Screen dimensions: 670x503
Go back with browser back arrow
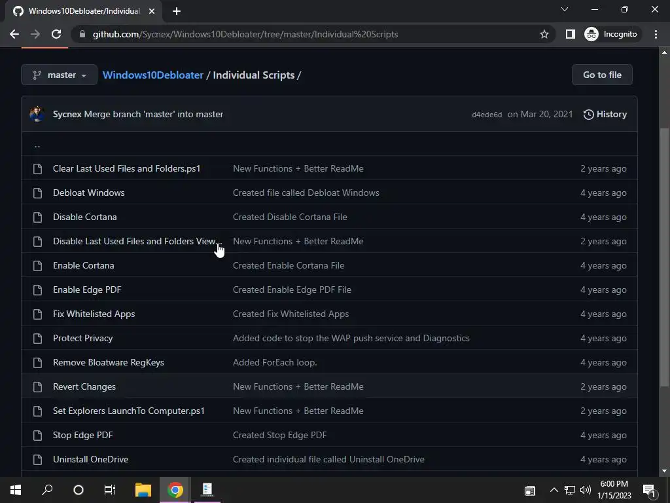tap(14, 34)
